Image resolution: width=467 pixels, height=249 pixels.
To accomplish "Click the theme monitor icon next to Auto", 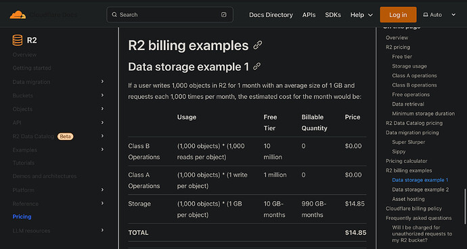I will point(426,15).
